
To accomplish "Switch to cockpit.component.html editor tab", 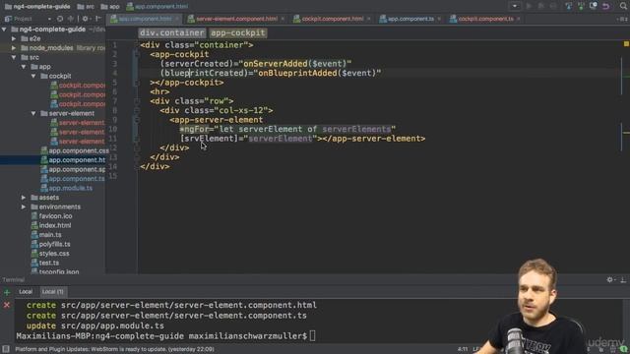I will pos(333,19).
